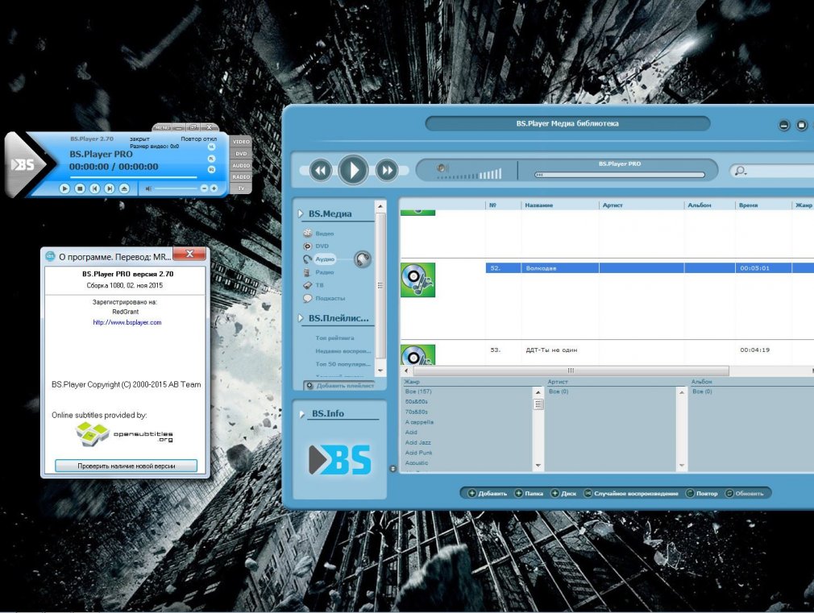Switch to the TV tab on the player
Viewport: 814px width, 613px height.
point(241,188)
